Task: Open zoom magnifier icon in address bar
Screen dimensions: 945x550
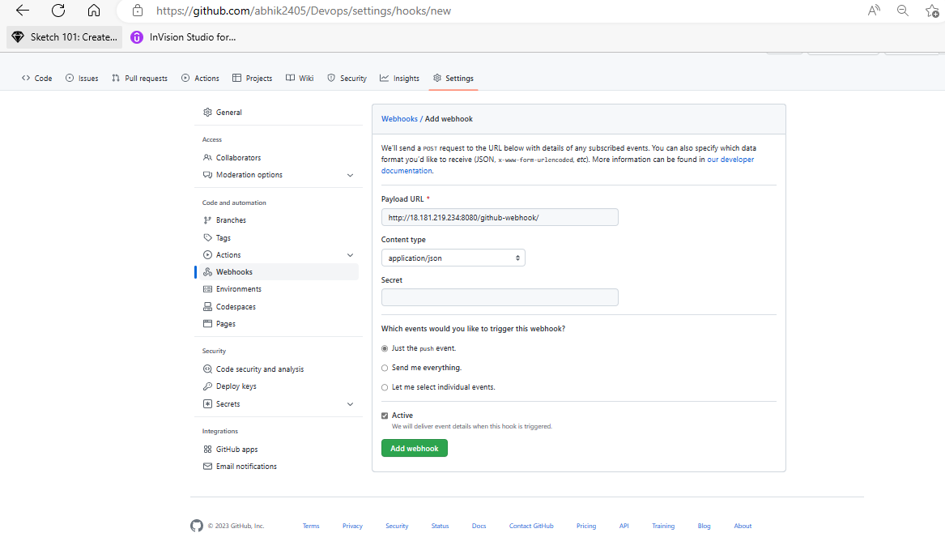Action: point(902,11)
